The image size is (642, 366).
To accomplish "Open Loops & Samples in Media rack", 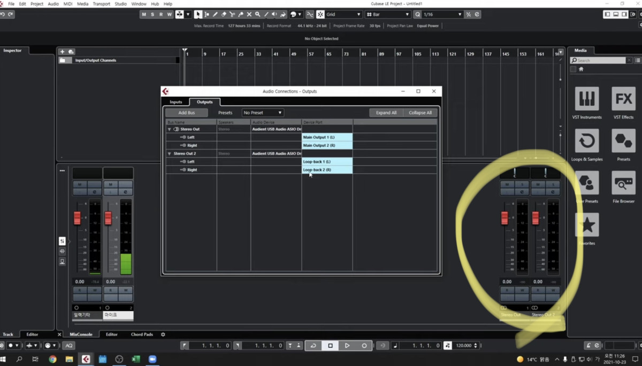I will point(587,145).
